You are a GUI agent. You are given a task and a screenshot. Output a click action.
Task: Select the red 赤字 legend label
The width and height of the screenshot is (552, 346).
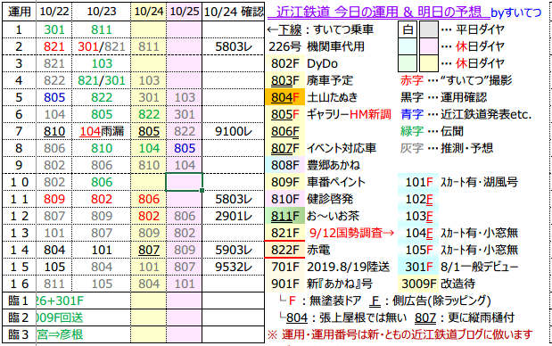(x=412, y=80)
